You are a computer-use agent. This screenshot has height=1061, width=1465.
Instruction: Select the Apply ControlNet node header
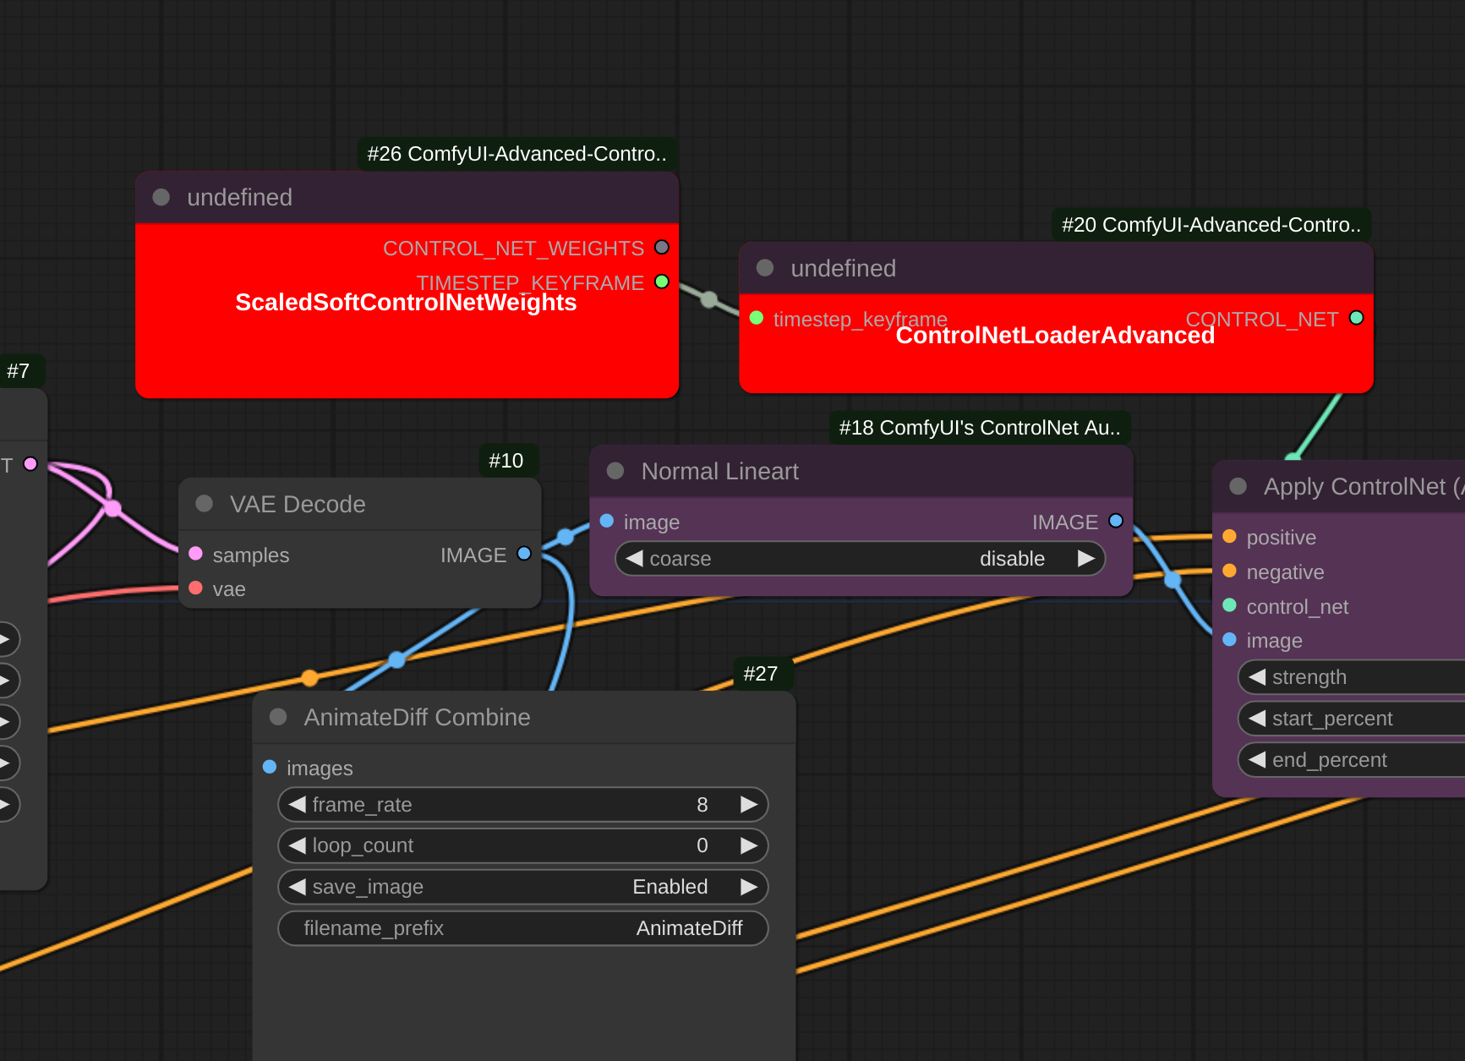point(1344,486)
